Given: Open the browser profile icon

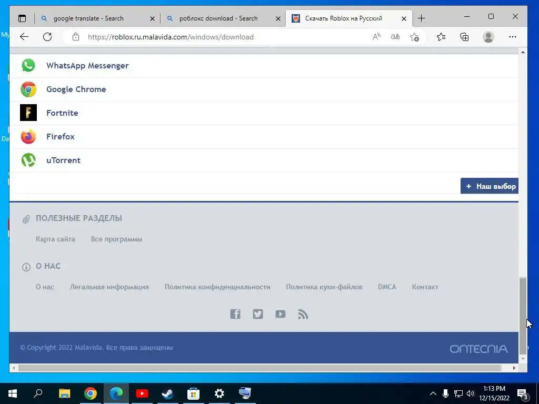Looking at the screenshot, I should (488, 37).
